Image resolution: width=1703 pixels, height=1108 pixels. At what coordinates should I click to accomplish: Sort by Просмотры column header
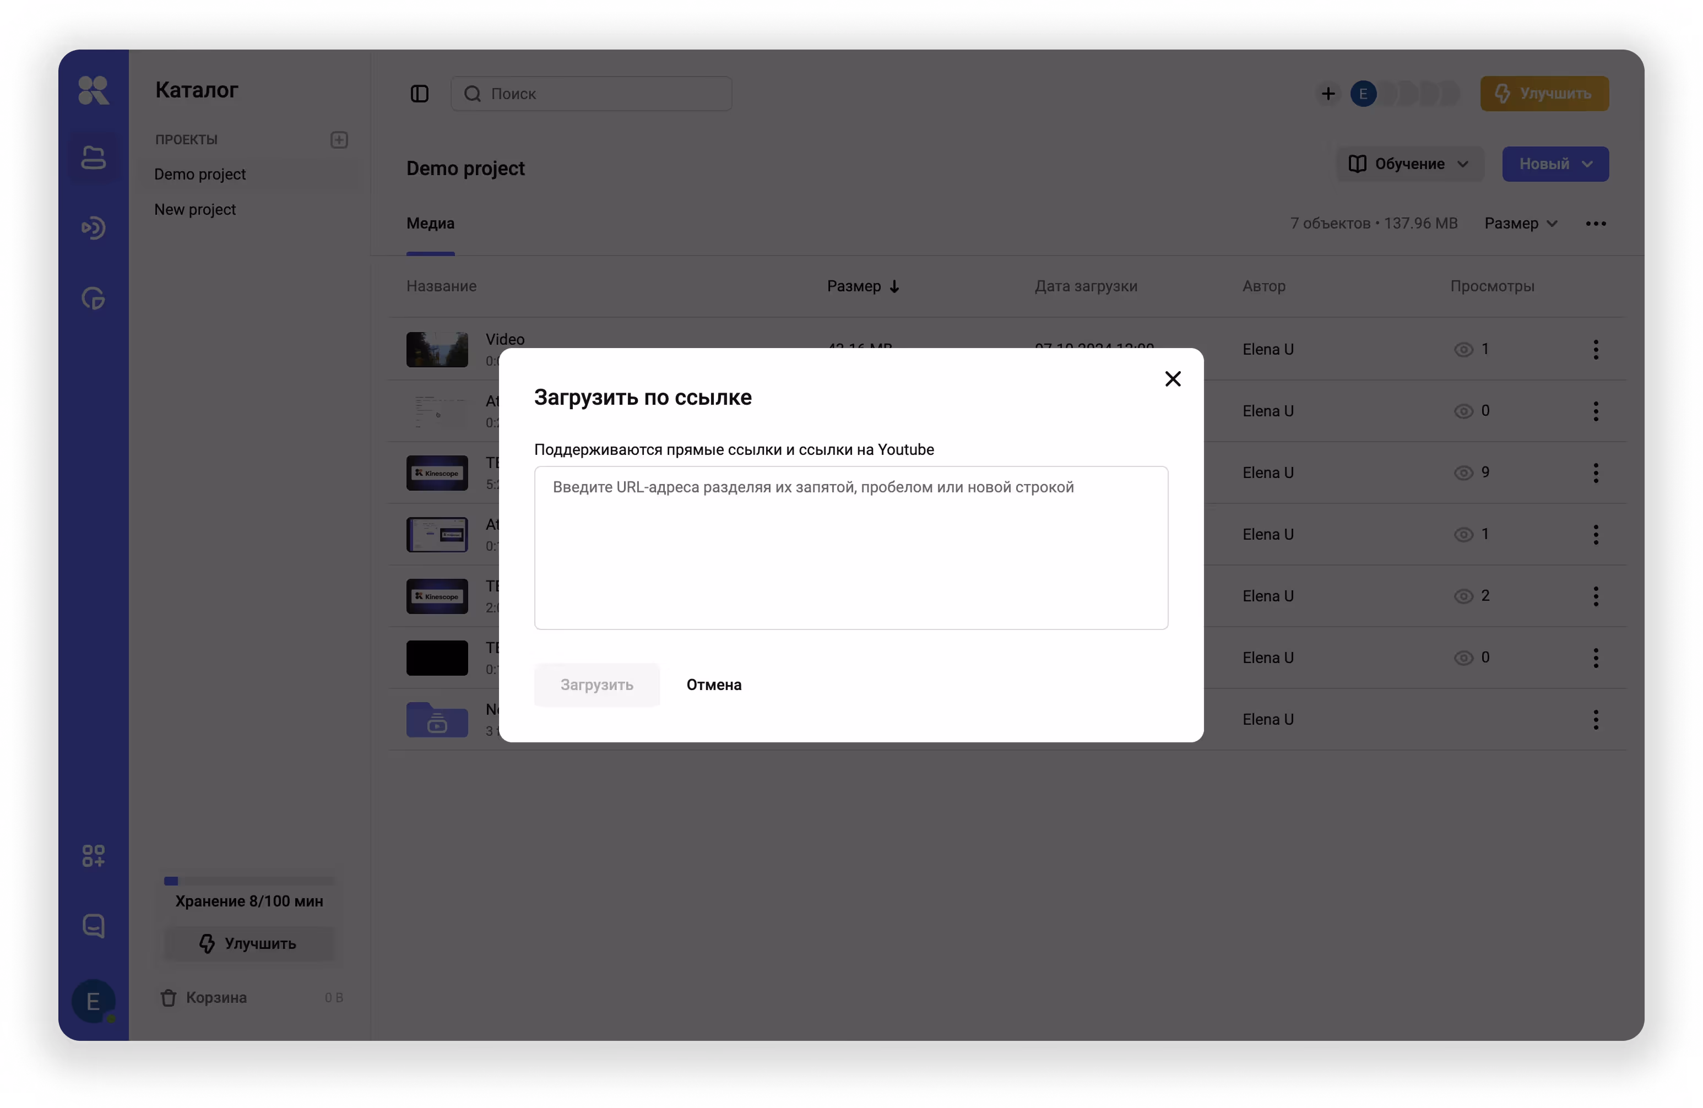pyautogui.click(x=1492, y=286)
